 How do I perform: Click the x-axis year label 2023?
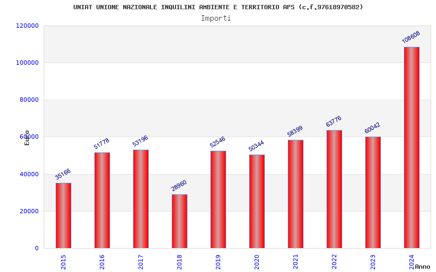pyautogui.click(x=373, y=262)
